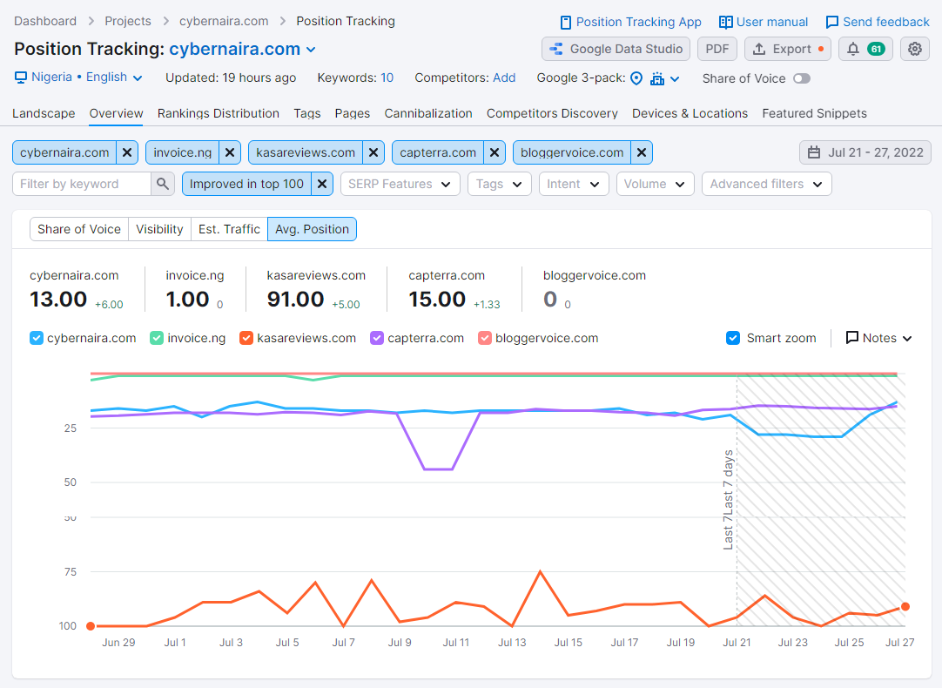Image resolution: width=942 pixels, height=688 pixels.
Task: Uncheck kasareviews.com legend checkbox
Action: coord(246,338)
